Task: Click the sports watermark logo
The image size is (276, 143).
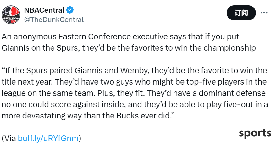Action: (255, 133)
